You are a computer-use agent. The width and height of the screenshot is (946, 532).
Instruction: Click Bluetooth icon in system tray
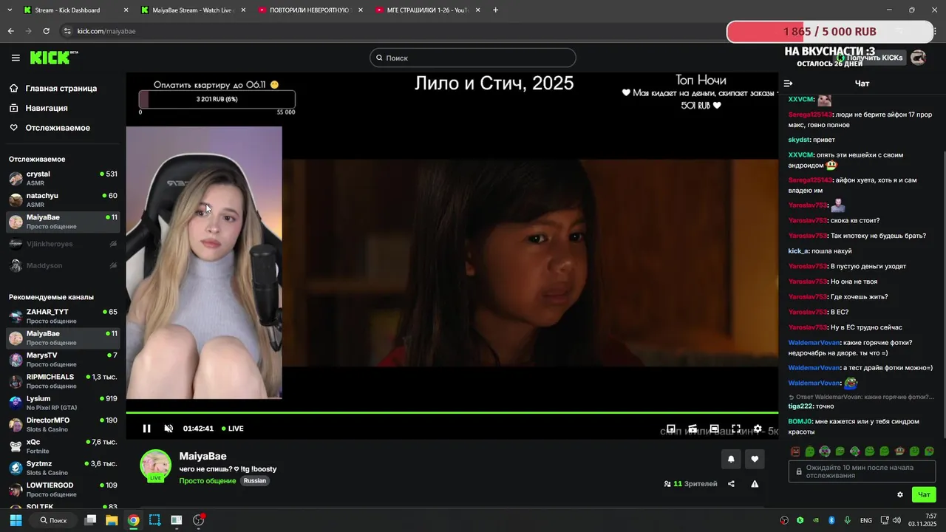pos(831,521)
